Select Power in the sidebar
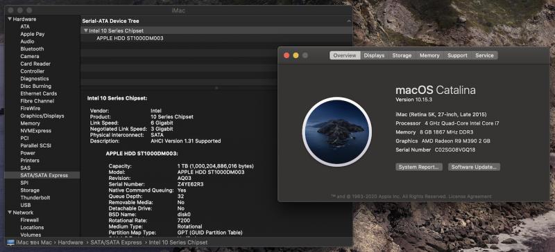 tap(28, 153)
